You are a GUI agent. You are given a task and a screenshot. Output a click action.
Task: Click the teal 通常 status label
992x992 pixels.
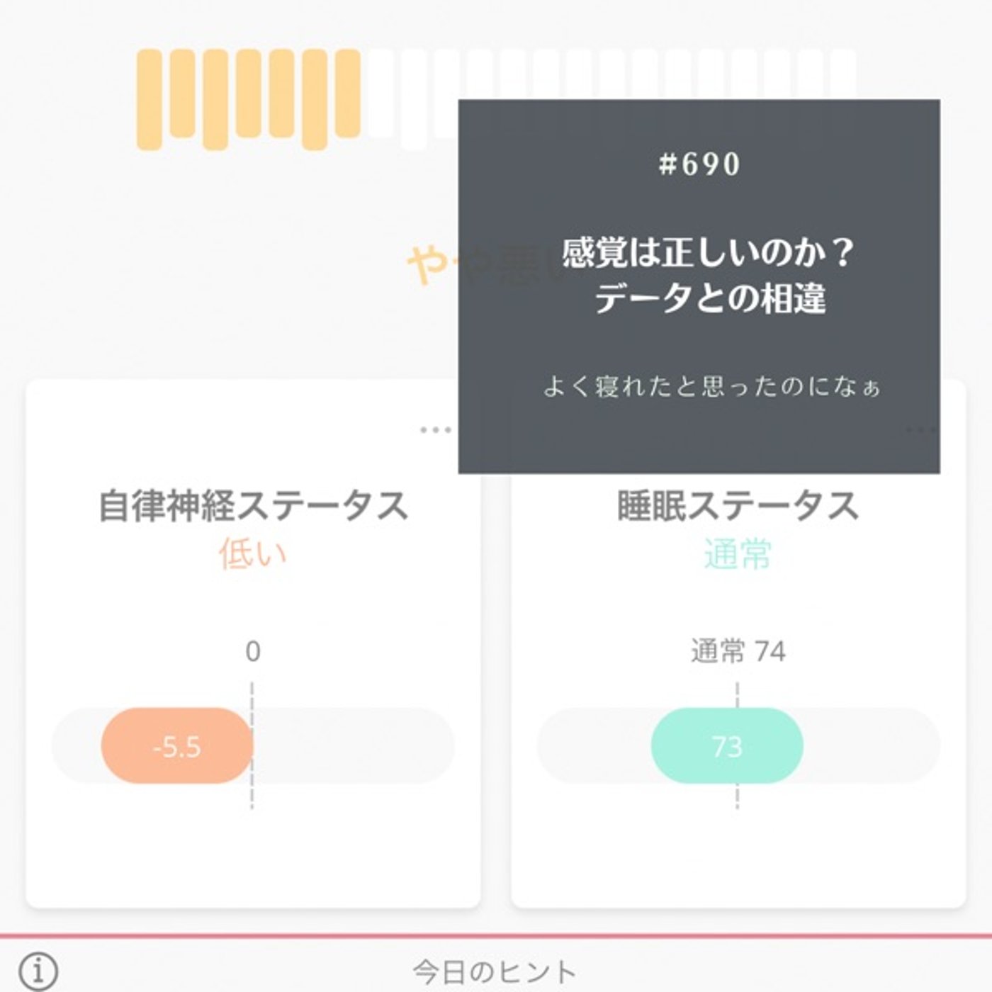pyautogui.click(x=738, y=553)
